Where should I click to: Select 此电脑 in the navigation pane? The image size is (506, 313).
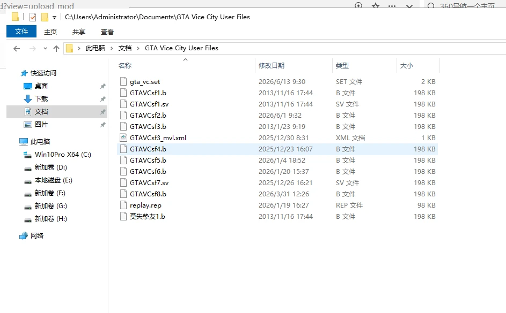pyautogui.click(x=40, y=142)
